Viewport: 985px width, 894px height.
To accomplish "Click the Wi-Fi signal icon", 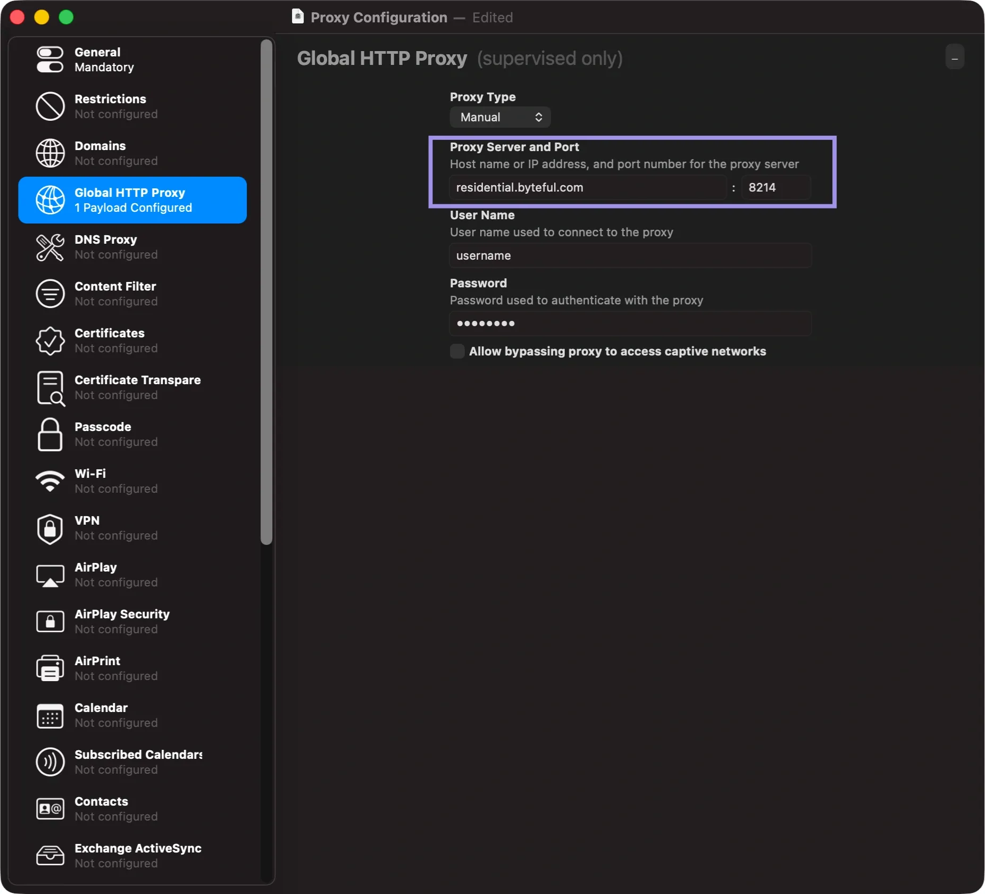I will (50, 481).
